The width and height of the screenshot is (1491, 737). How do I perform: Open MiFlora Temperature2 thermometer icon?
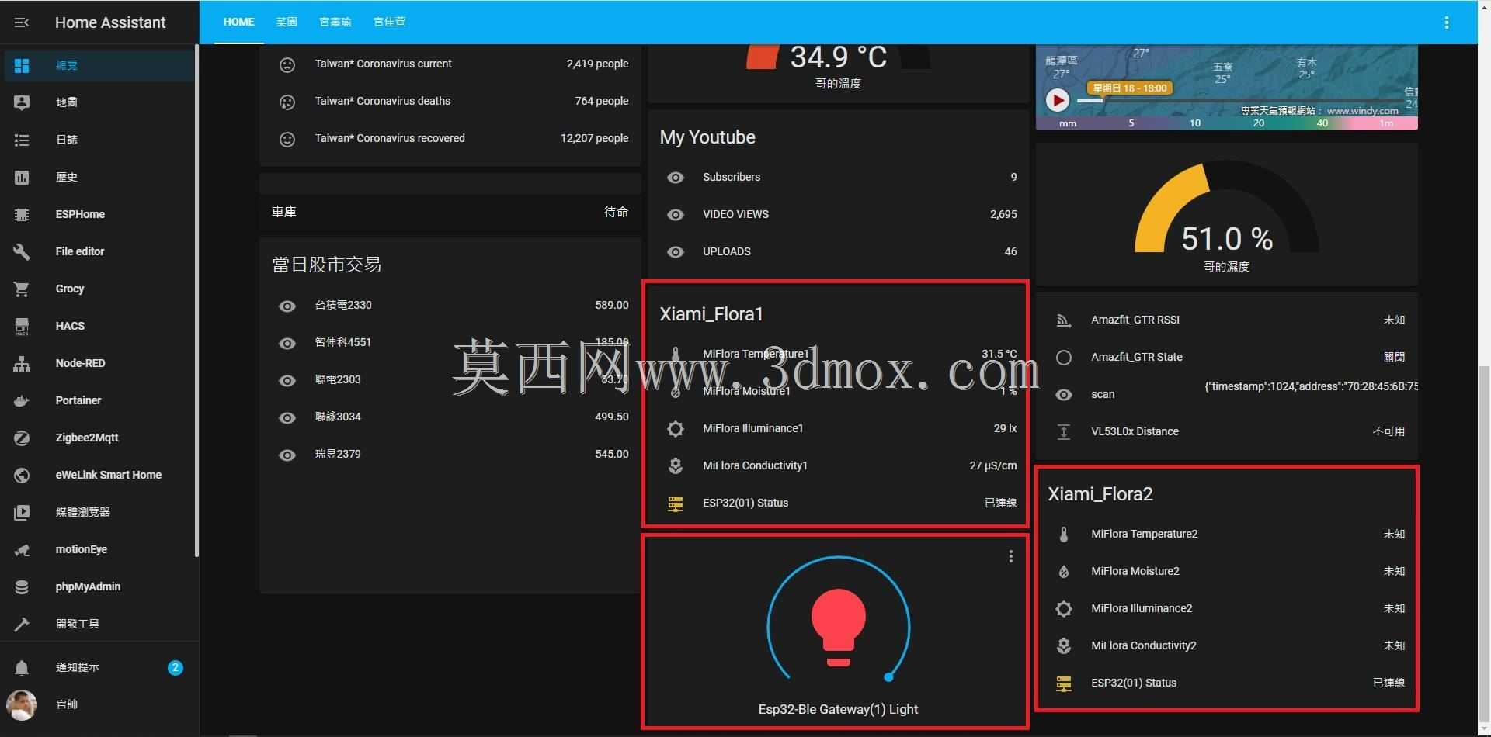click(x=1064, y=534)
